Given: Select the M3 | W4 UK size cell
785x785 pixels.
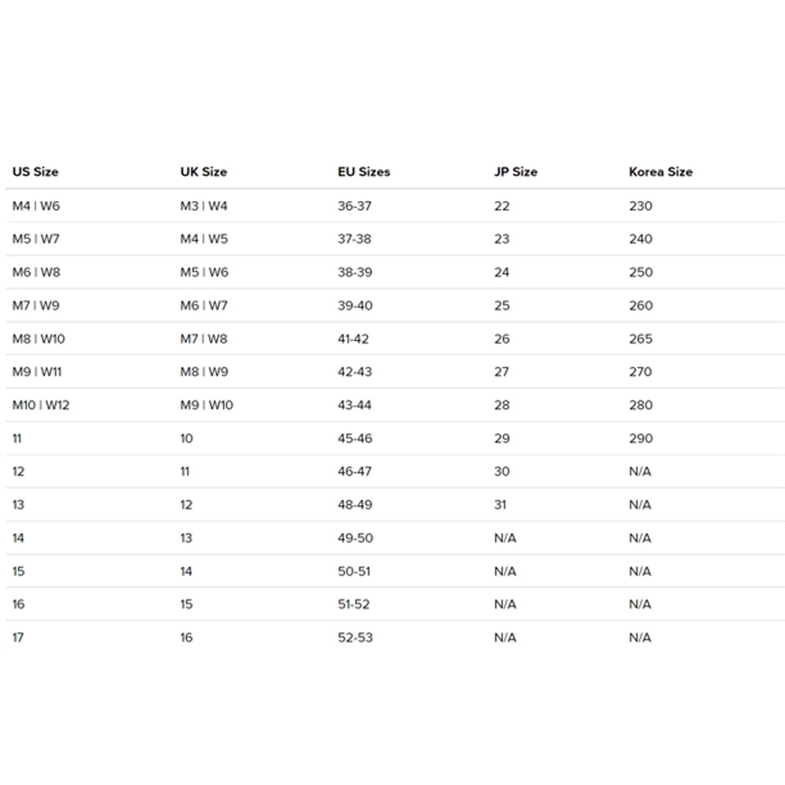Looking at the screenshot, I should (204, 206).
